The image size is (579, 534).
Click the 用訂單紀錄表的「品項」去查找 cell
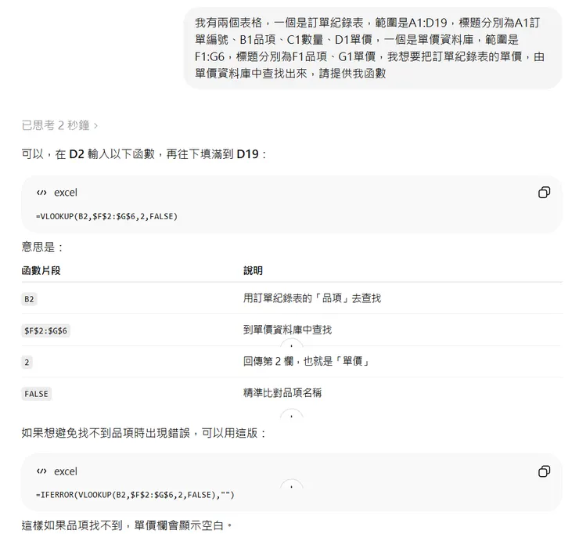(312, 298)
